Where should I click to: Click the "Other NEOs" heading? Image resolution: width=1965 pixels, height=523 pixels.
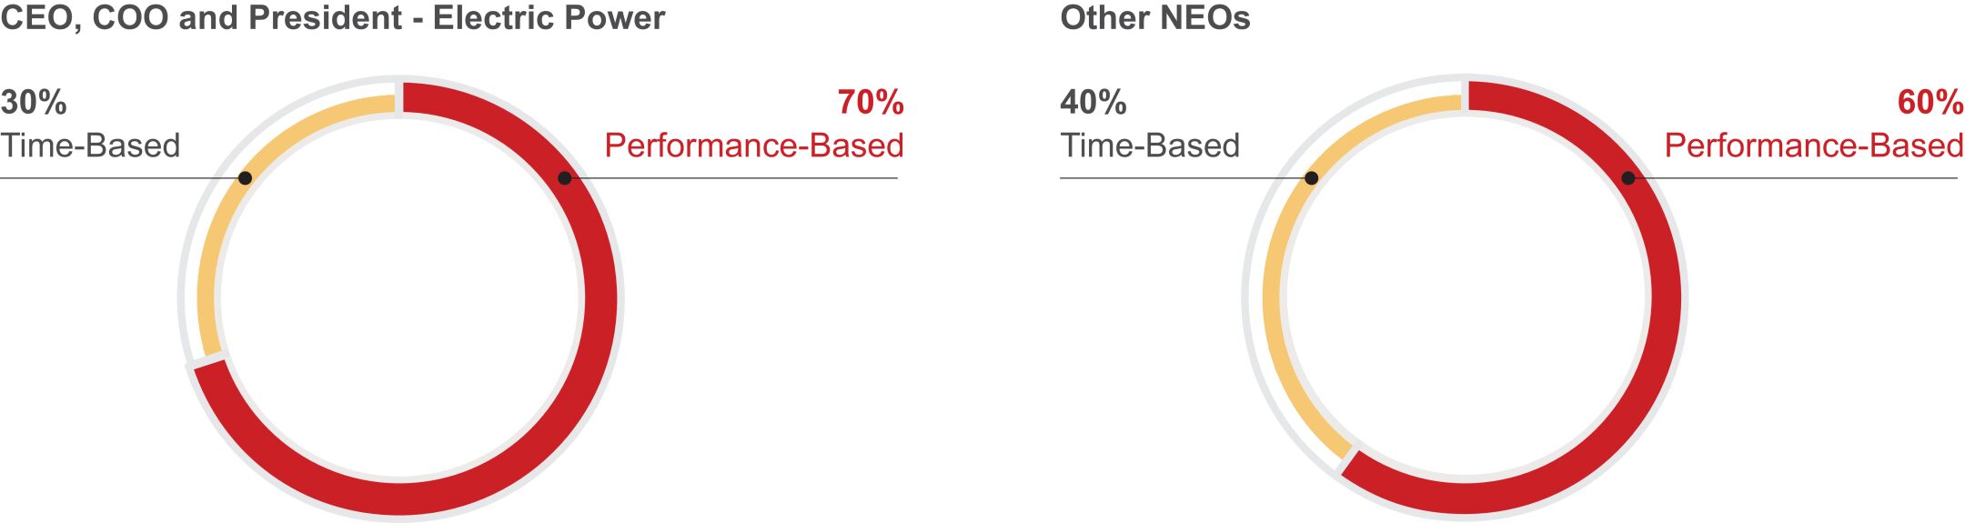(1154, 18)
